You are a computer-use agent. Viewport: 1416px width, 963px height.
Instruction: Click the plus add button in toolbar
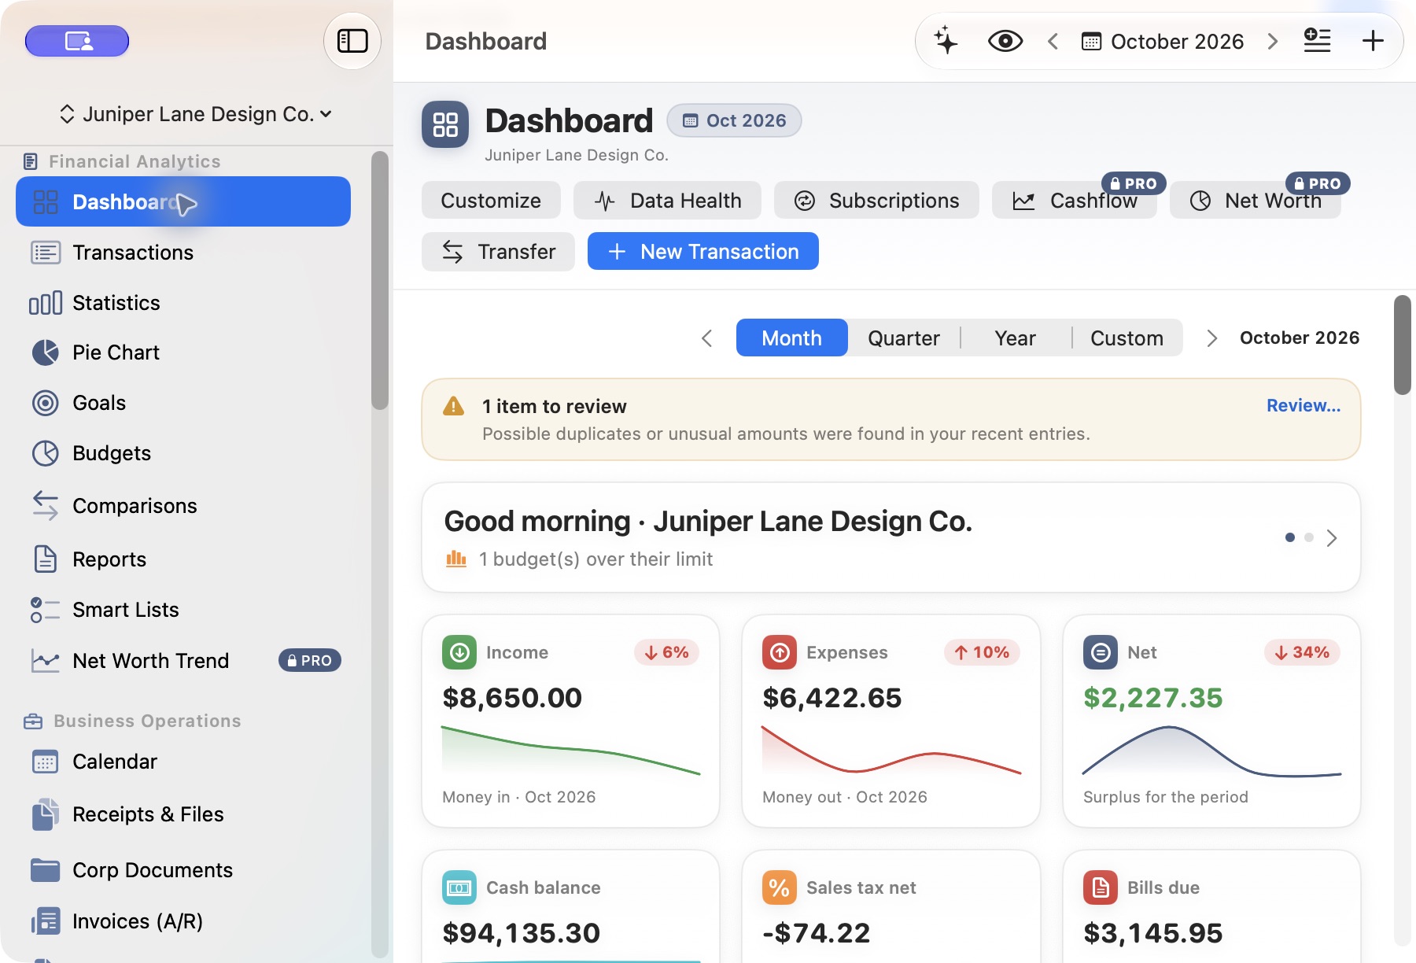(1373, 41)
